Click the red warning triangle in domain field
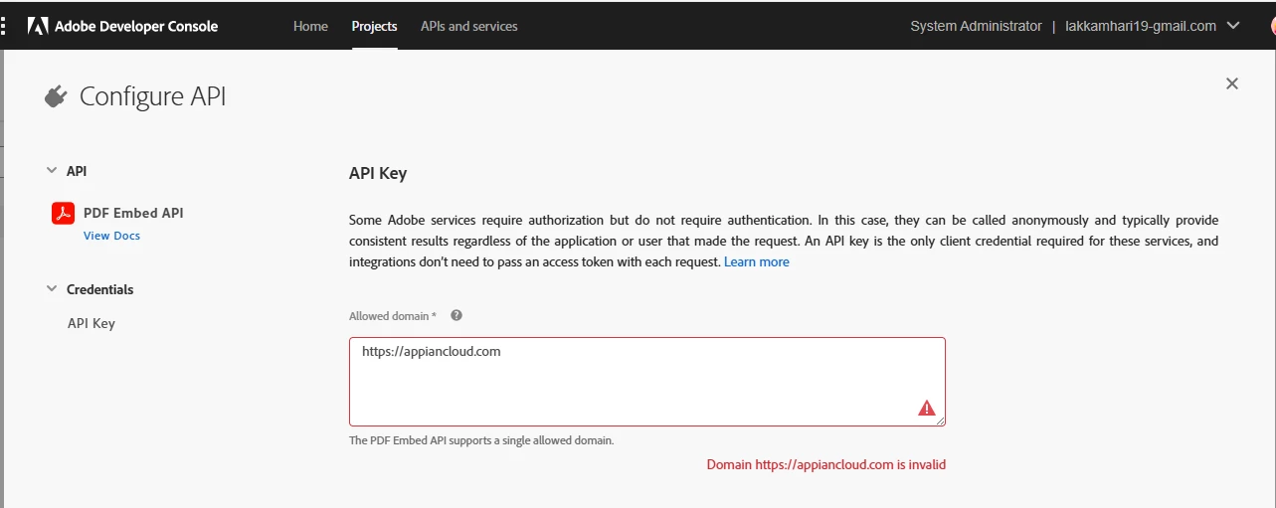 pos(927,408)
